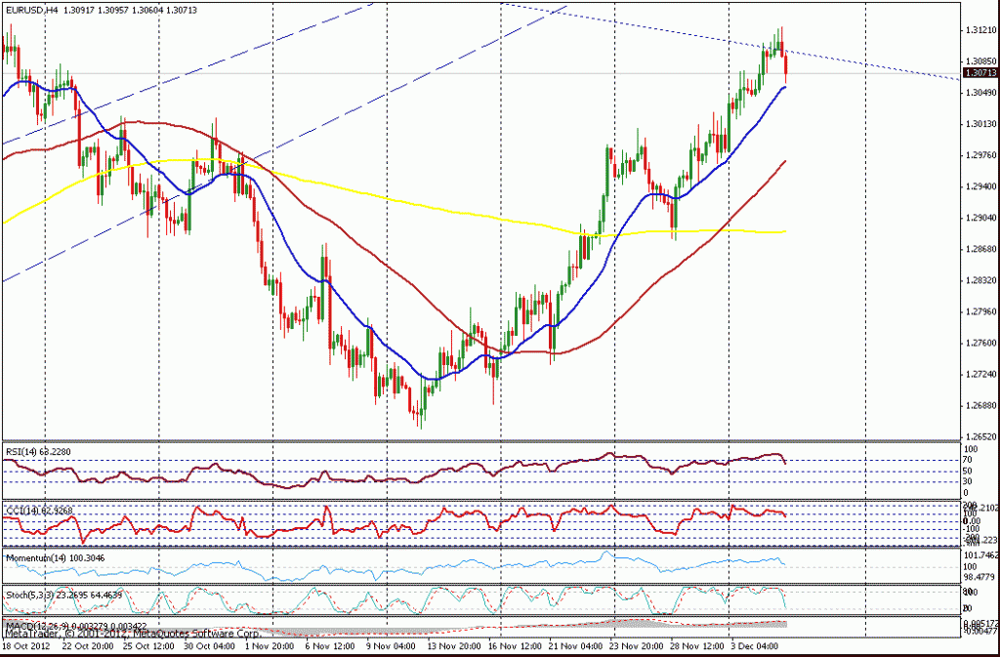The height and width of the screenshot is (657, 1000).
Task: Click the latest red candlestick at chart's right edge
Action: point(786,68)
